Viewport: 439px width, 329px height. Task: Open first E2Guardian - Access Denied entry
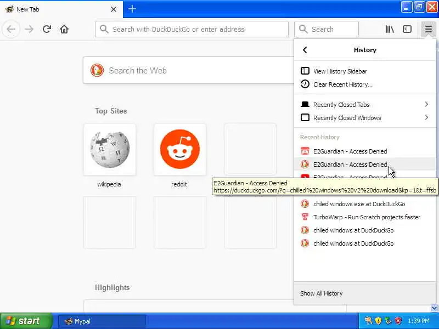tap(365, 151)
